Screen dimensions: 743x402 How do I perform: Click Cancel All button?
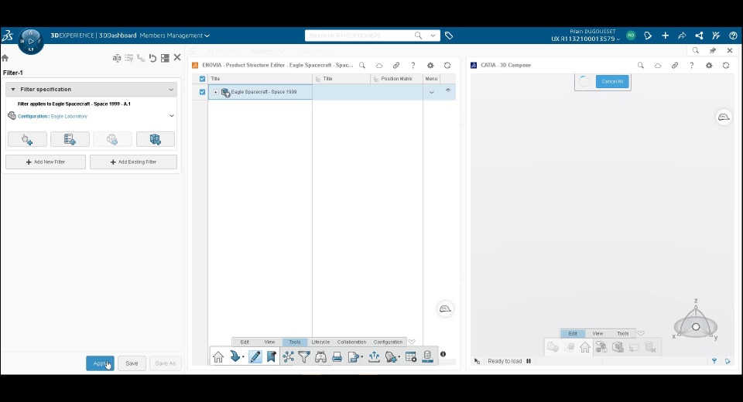point(612,81)
